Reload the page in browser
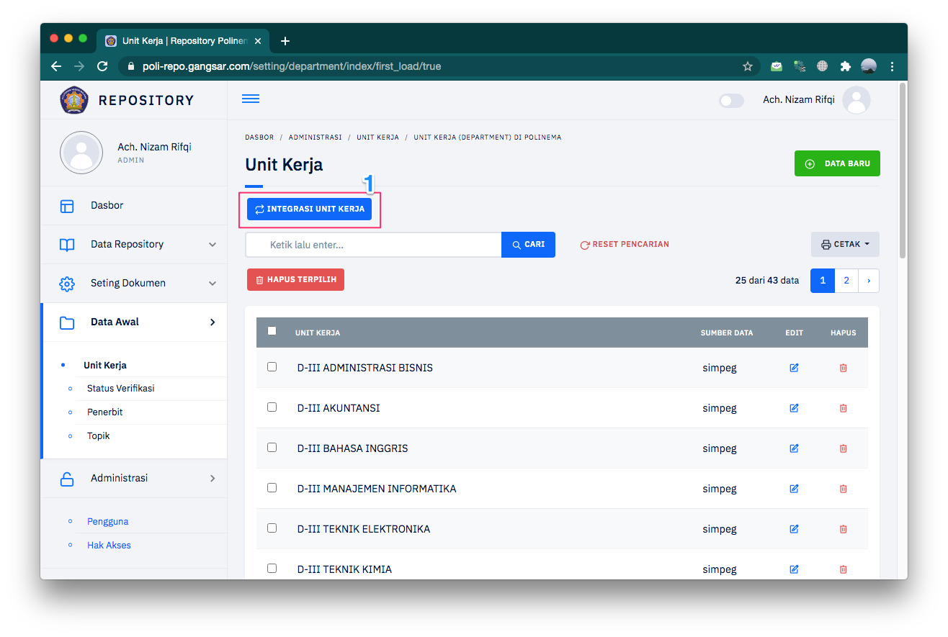948x637 pixels. pyautogui.click(x=102, y=66)
